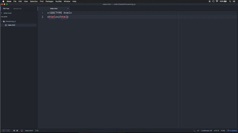Open the Wi-Fi status icon
Screen dimensions: 238x133
217,1
